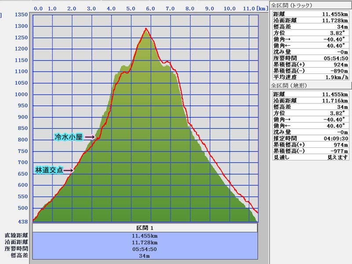Click the 直線距離 row label at the bottom
The width and height of the screenshot is (352, 264).
click(16, 235)
